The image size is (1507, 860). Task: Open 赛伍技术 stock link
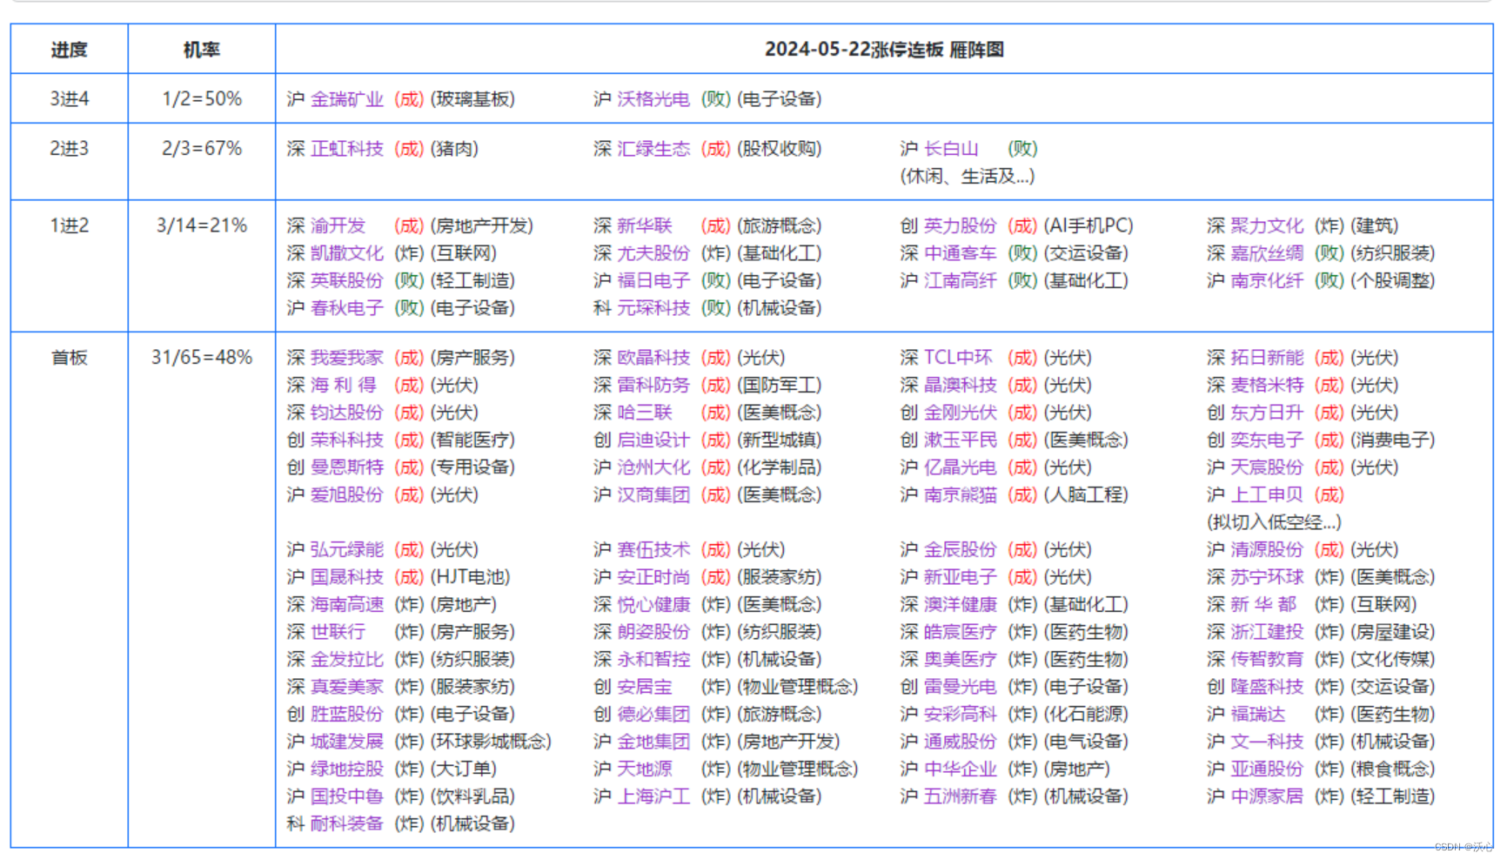tap(653, 550)
